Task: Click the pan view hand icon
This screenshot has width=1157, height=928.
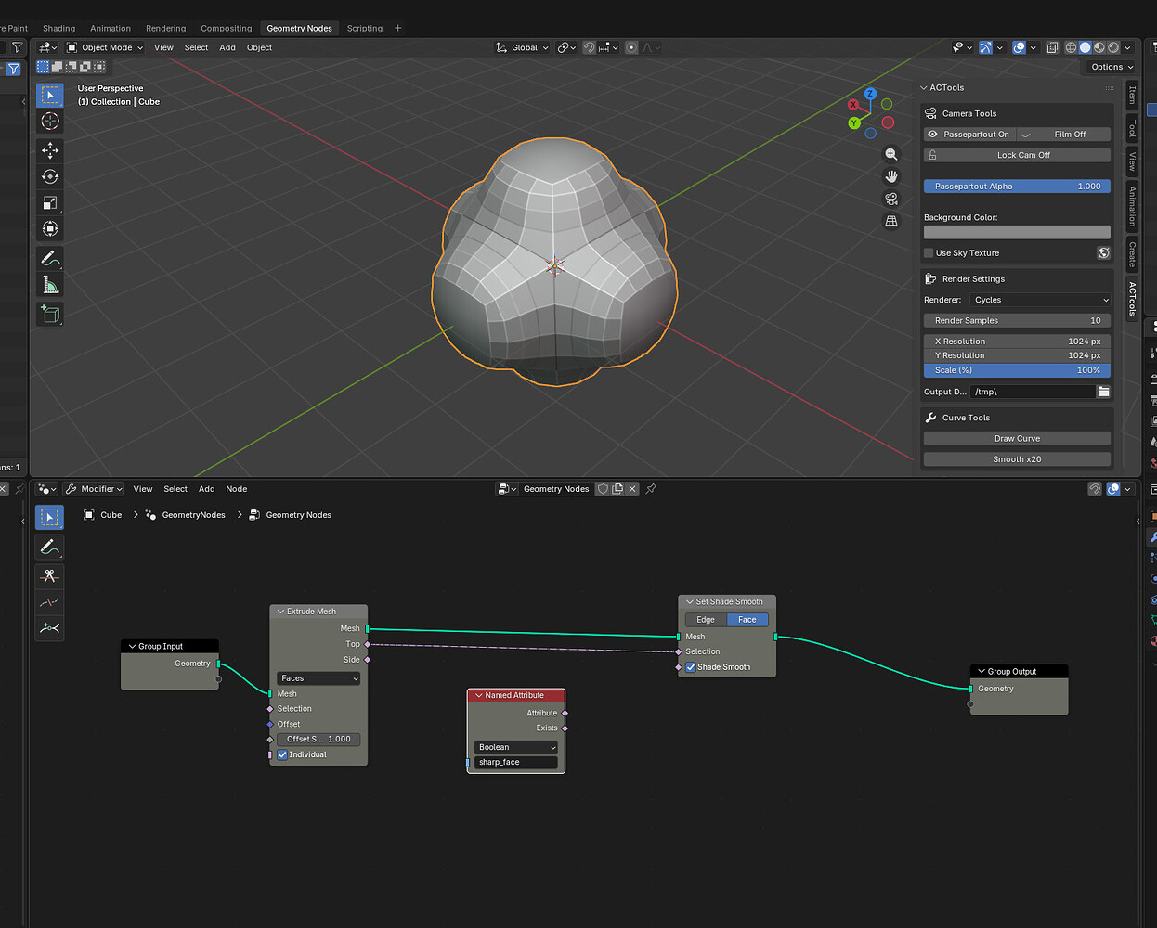Action: click(x=891, y=176)
